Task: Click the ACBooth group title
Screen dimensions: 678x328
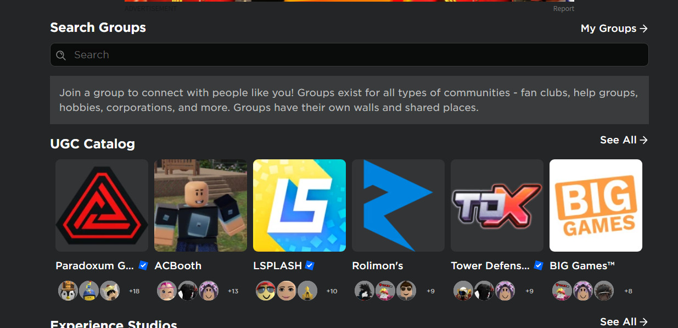Action: point(178,266)
